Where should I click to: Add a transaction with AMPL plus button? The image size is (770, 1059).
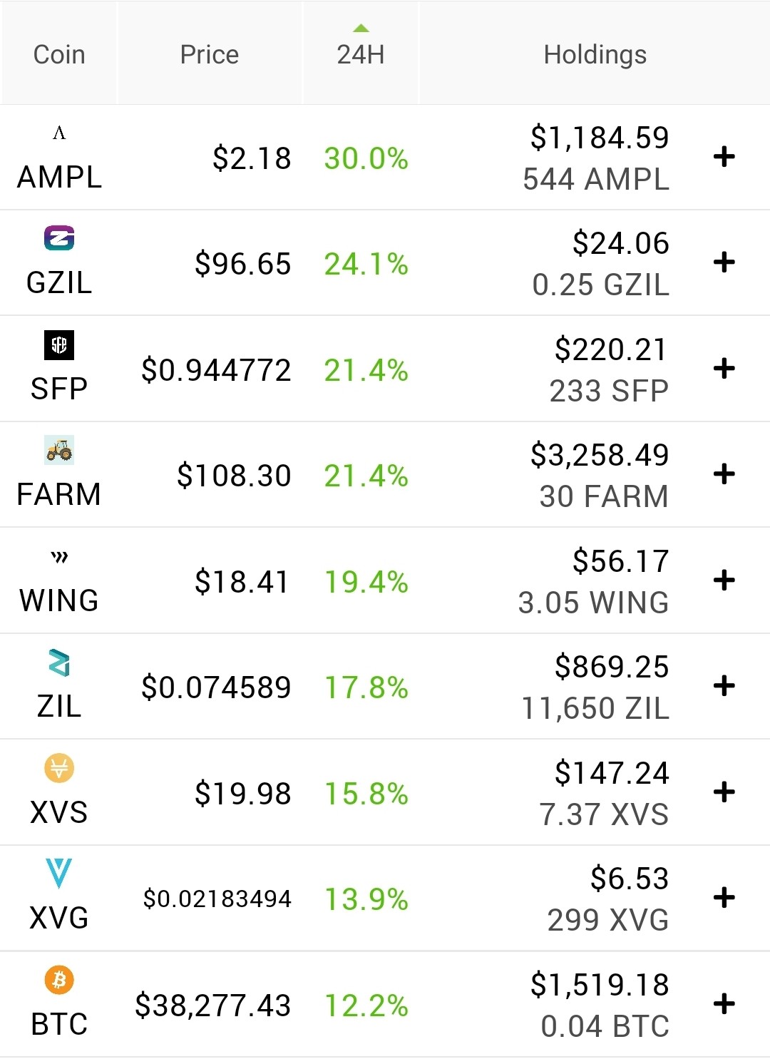[724, 157]
